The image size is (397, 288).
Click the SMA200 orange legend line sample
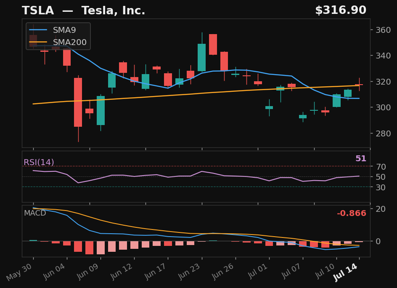pos(38,42)
